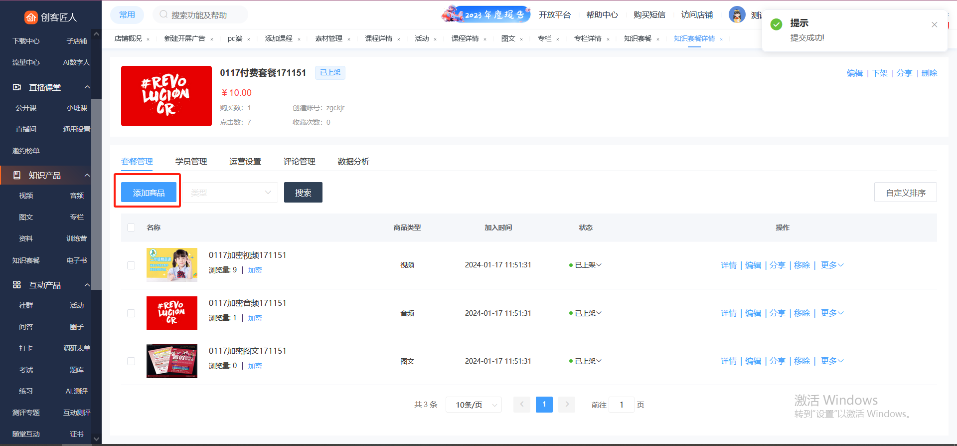The height and width of the screenshot is (446, 957).
Task: Open the 2023年度报告 banner
Action: 485,14
